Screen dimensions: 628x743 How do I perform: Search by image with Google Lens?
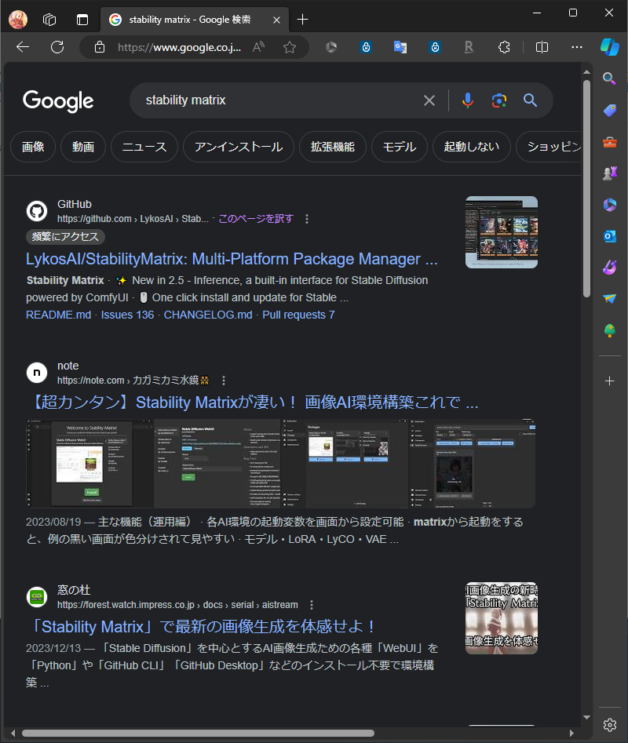(498, 100)
